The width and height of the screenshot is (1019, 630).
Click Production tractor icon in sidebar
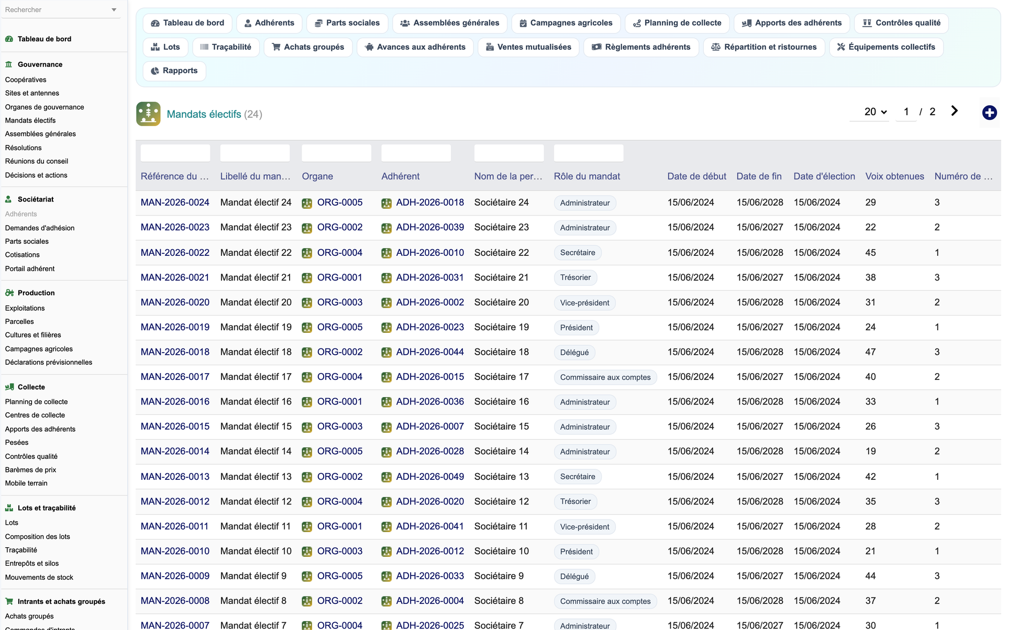coord(9,293)
